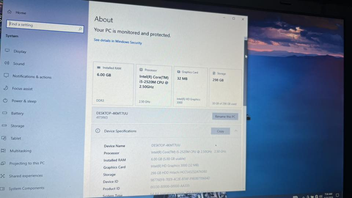
Task: Collapse the Device Specifications section
Action: tap(236, 131)
